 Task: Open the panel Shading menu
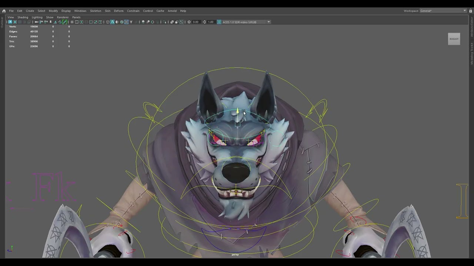pyautogui.click(x=23, y=17)
